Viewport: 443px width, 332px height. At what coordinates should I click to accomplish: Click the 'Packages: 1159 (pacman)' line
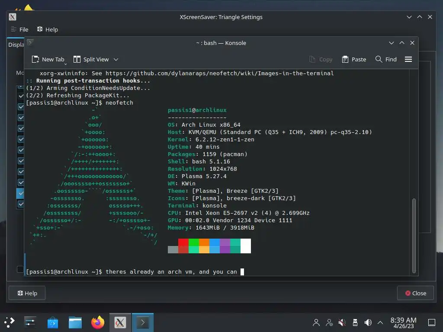coord(207,154)
